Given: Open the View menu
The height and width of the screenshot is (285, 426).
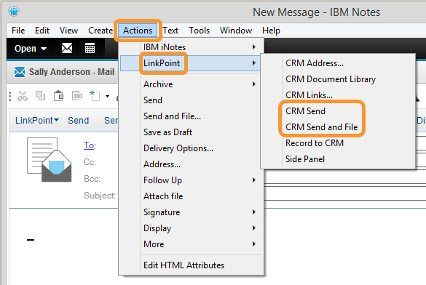Looking at the screenshot, I should pos(68,31).
